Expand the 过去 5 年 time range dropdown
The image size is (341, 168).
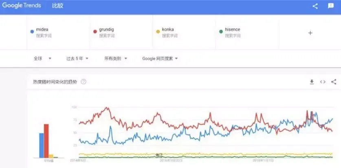coord(77,58)
